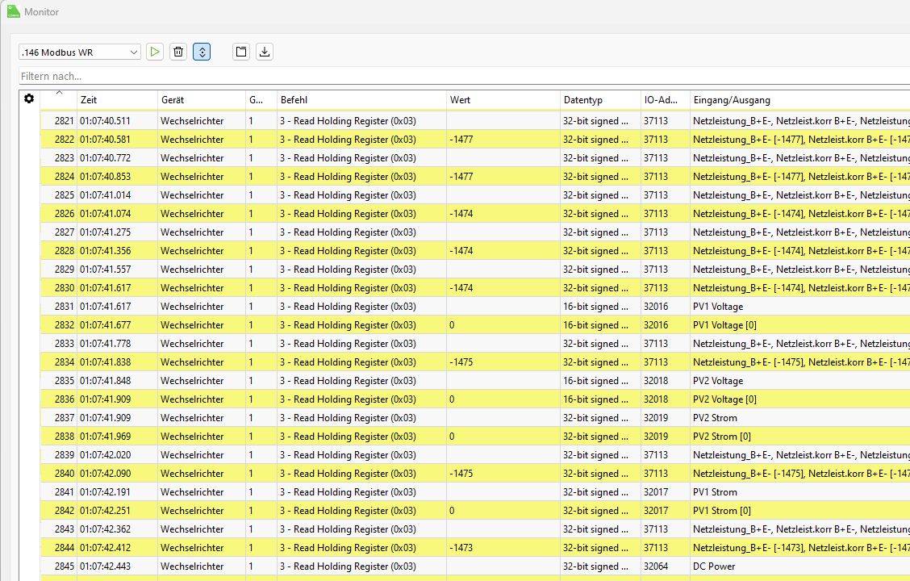The width and height of the screenshot is (910, 581).
Task: Click value -1473 in row 2844
Action: 461,548
